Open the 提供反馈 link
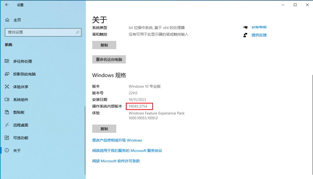The width and height of the screenshot is (313, 179). point(259,35)
